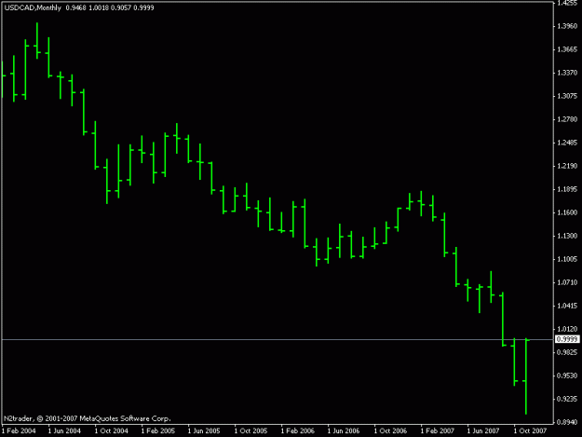Click the tallest price bar near 1.3960 high

click(x=37, y=40)
